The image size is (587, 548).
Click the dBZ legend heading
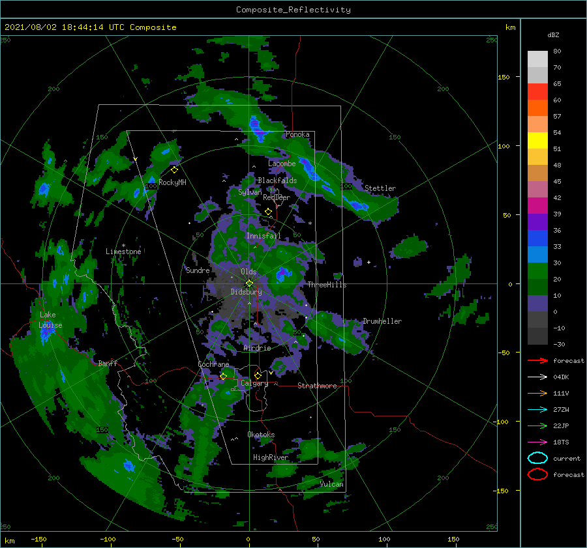pos(553,35)
